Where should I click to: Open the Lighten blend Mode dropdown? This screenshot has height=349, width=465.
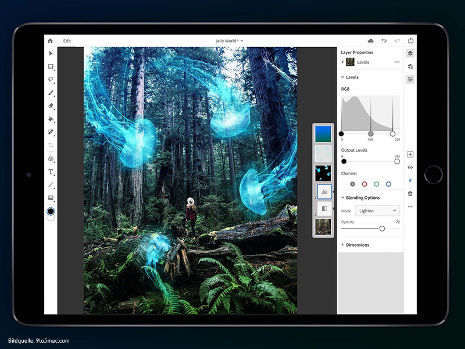[x=378, y=210]
